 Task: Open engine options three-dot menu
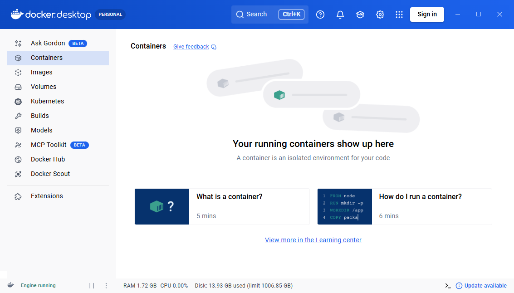(106, 286)
